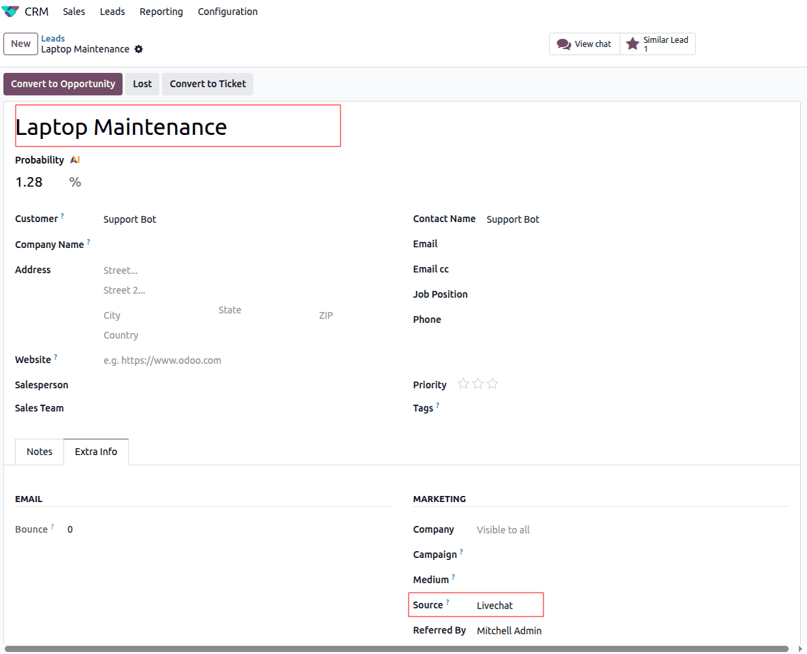Click the Customer field help tooltip icon

pos(62,216)
